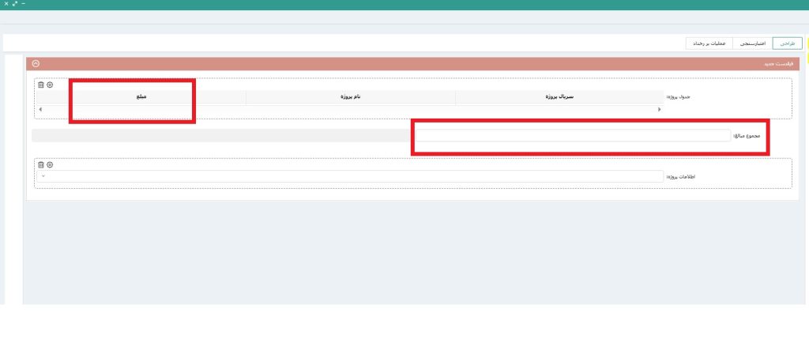Image resolution: width=809 pixels, height=347 pixels.
Task: Minimize the window with the dash icon
Action: [22, 5]
